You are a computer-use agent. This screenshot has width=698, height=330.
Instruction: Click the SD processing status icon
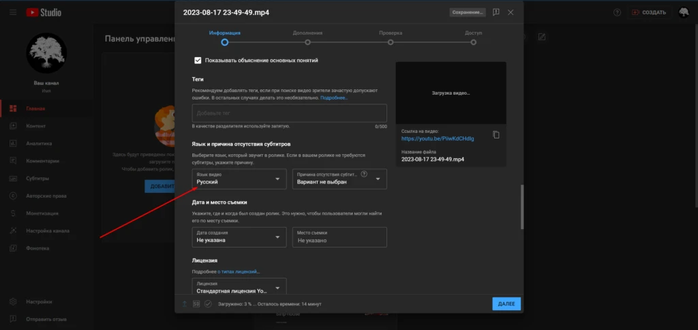pos(196,303)
